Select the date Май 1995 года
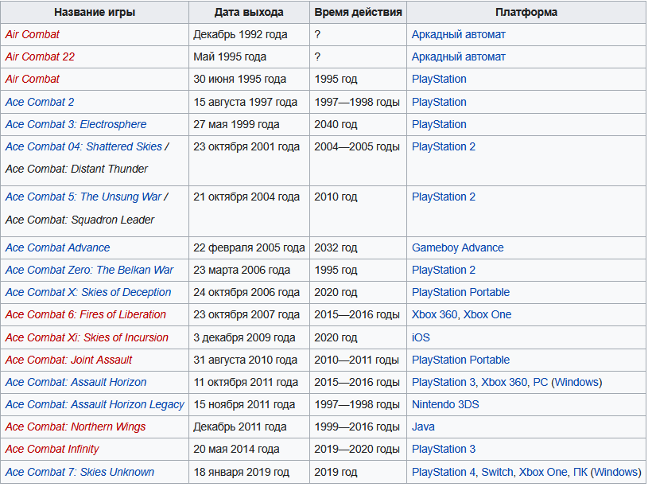This screenshot has height=487, width=656. [230, 57]
